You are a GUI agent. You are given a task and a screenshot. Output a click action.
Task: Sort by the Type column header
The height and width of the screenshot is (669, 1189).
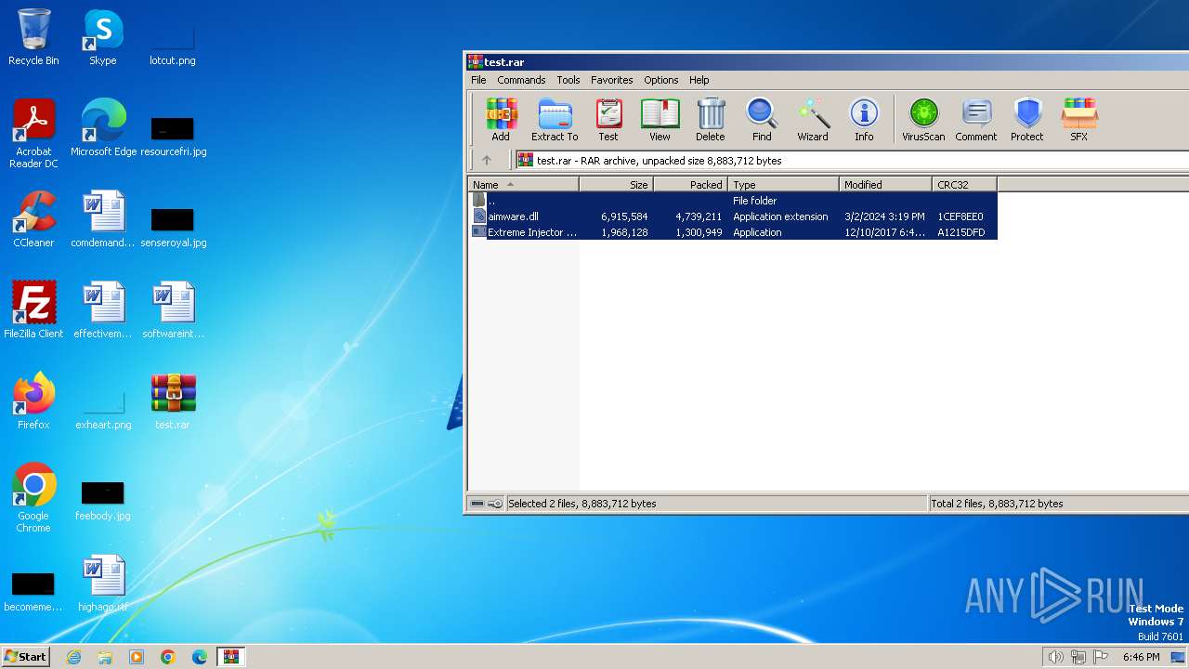pos(784,185)
